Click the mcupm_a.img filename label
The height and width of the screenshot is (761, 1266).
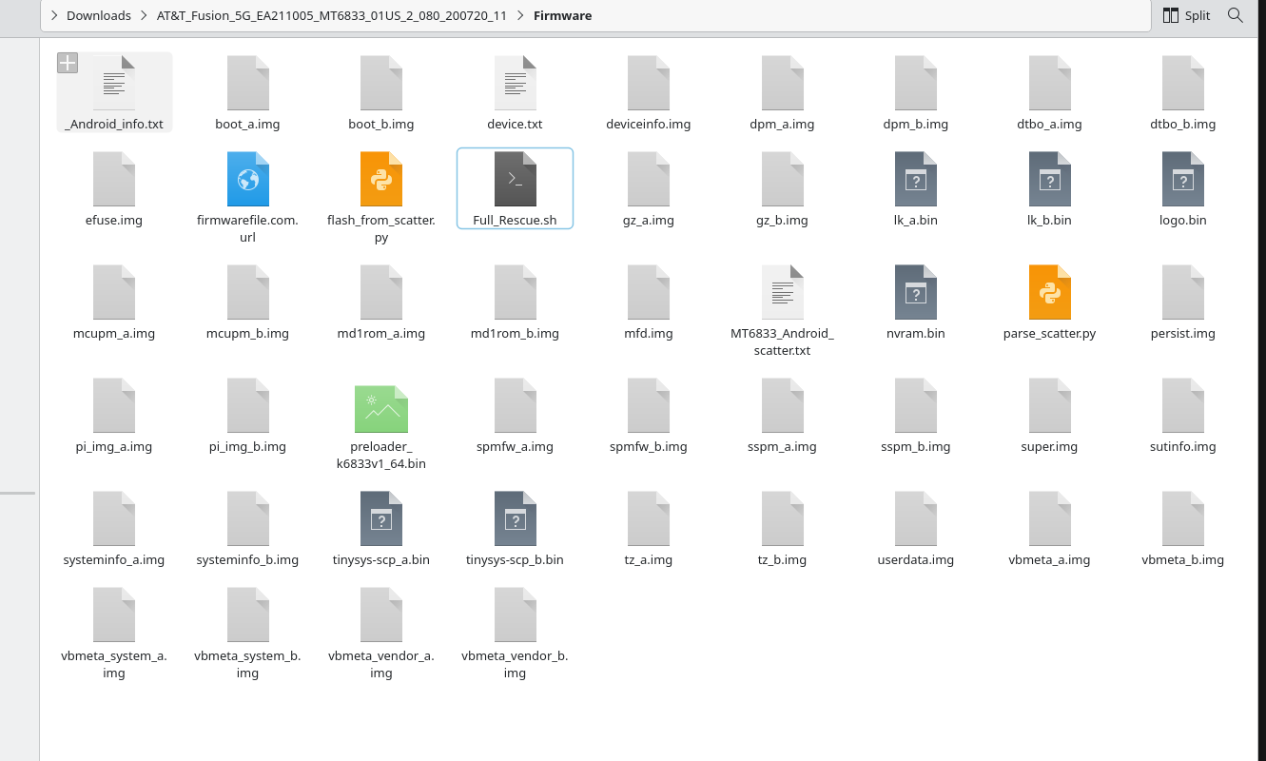click(114, 333)
